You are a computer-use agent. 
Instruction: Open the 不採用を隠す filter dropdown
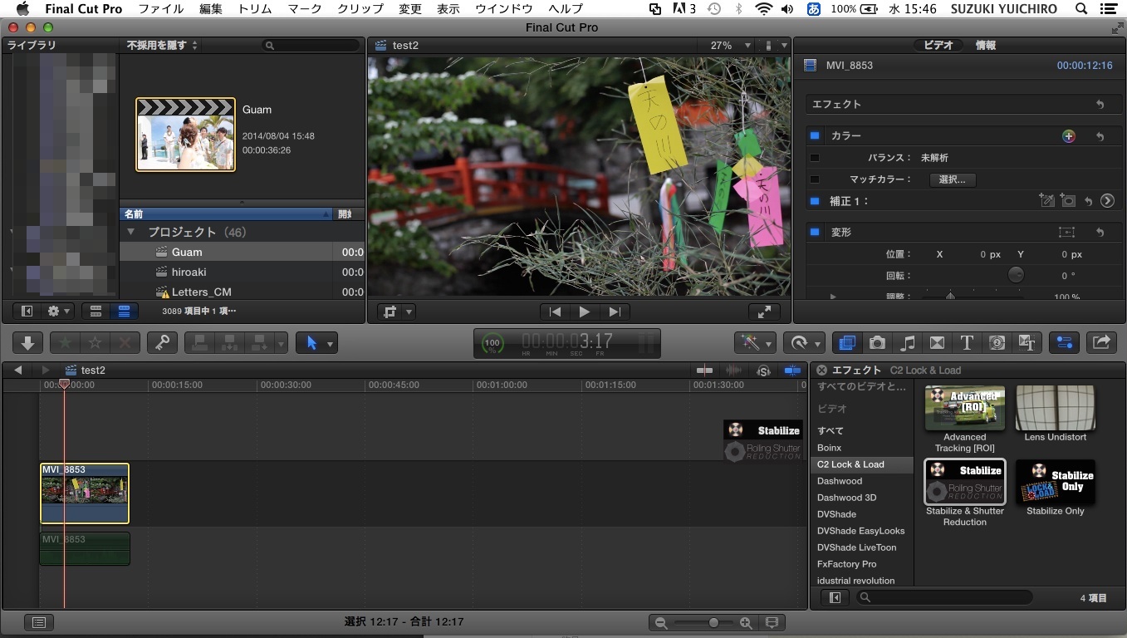pyautogui.click(x=163, y=46)
